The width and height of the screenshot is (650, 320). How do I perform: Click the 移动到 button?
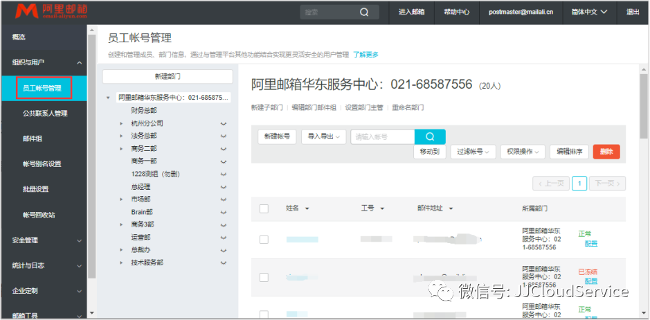(x=429, y=152)
